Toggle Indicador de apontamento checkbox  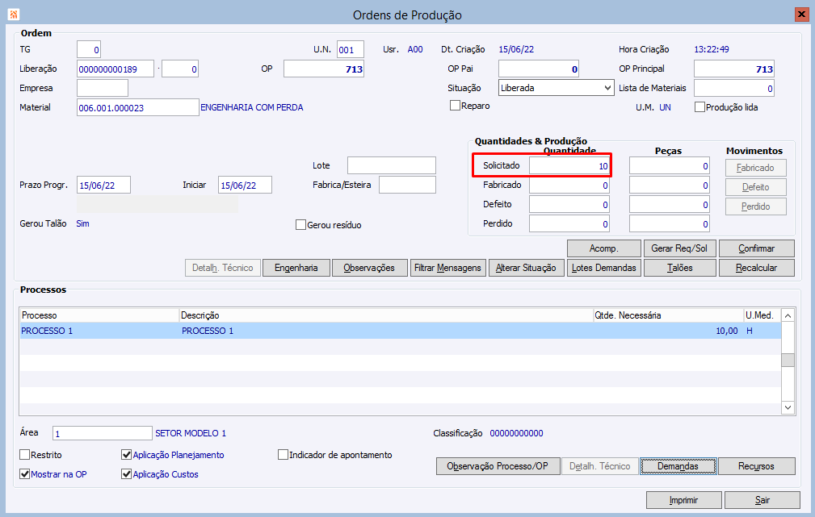point(283,455)
